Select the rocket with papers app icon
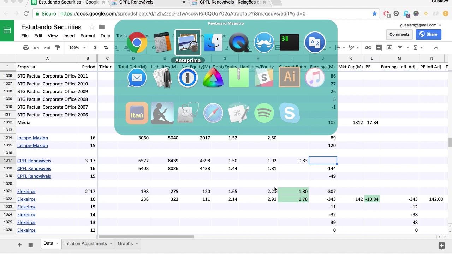This screenshot has height=254, width=452. pyautogui.click(x=162, y=78)
